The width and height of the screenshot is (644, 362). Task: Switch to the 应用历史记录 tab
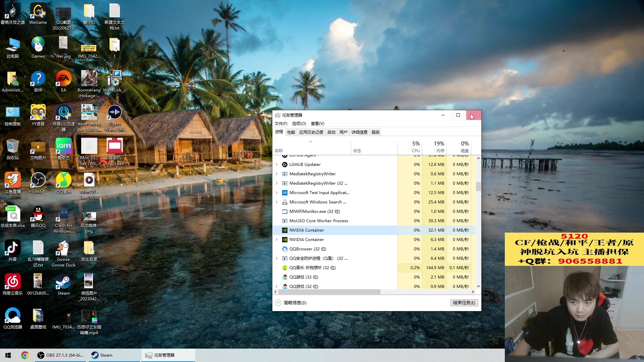pos(311,132)
